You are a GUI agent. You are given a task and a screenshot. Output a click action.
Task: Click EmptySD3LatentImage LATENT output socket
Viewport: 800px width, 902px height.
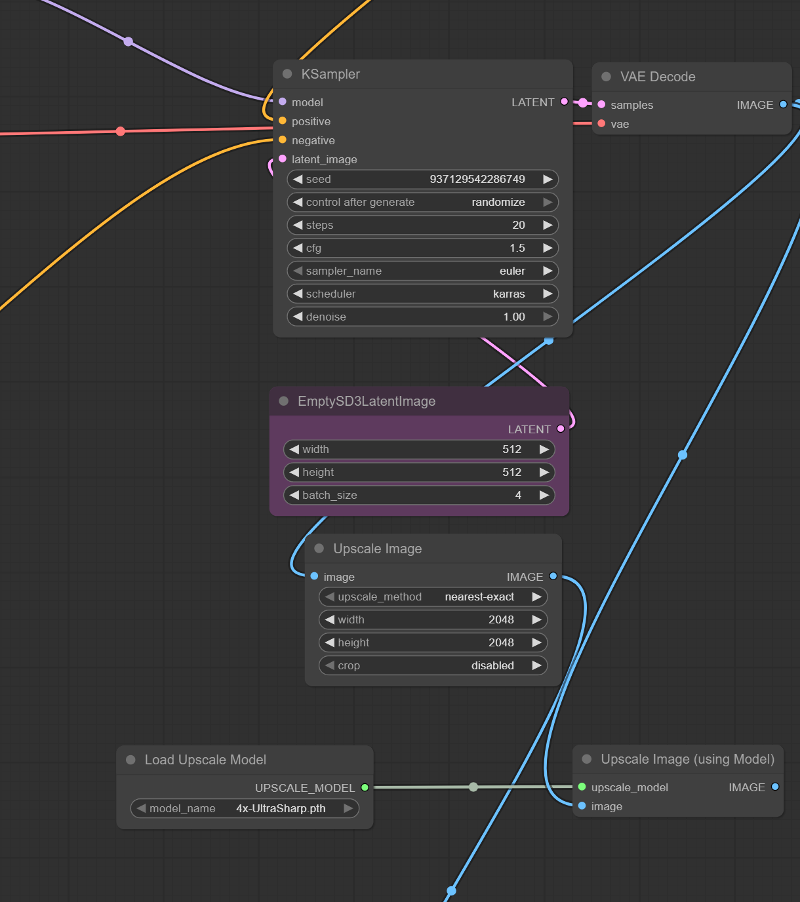pyautogui.click(x=561, y=429)
